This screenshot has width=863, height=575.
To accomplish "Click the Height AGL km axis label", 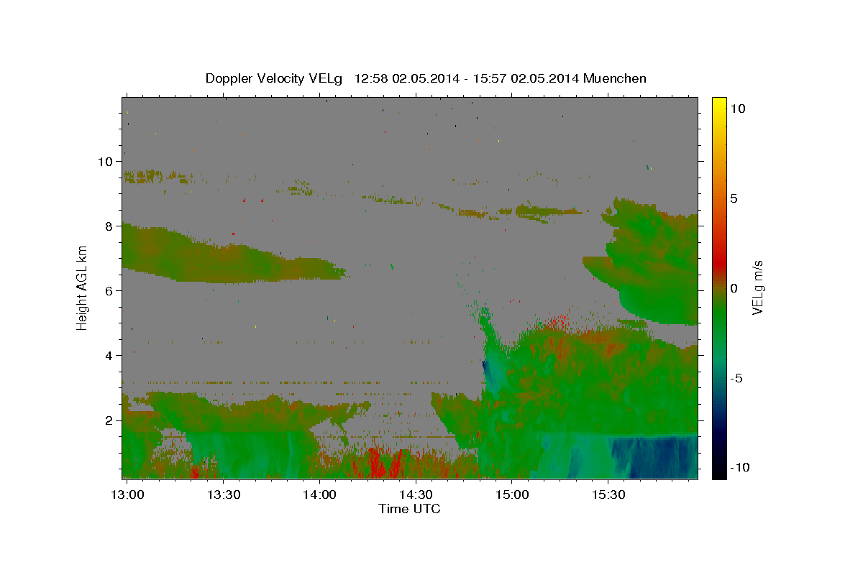I will [82, 287].
